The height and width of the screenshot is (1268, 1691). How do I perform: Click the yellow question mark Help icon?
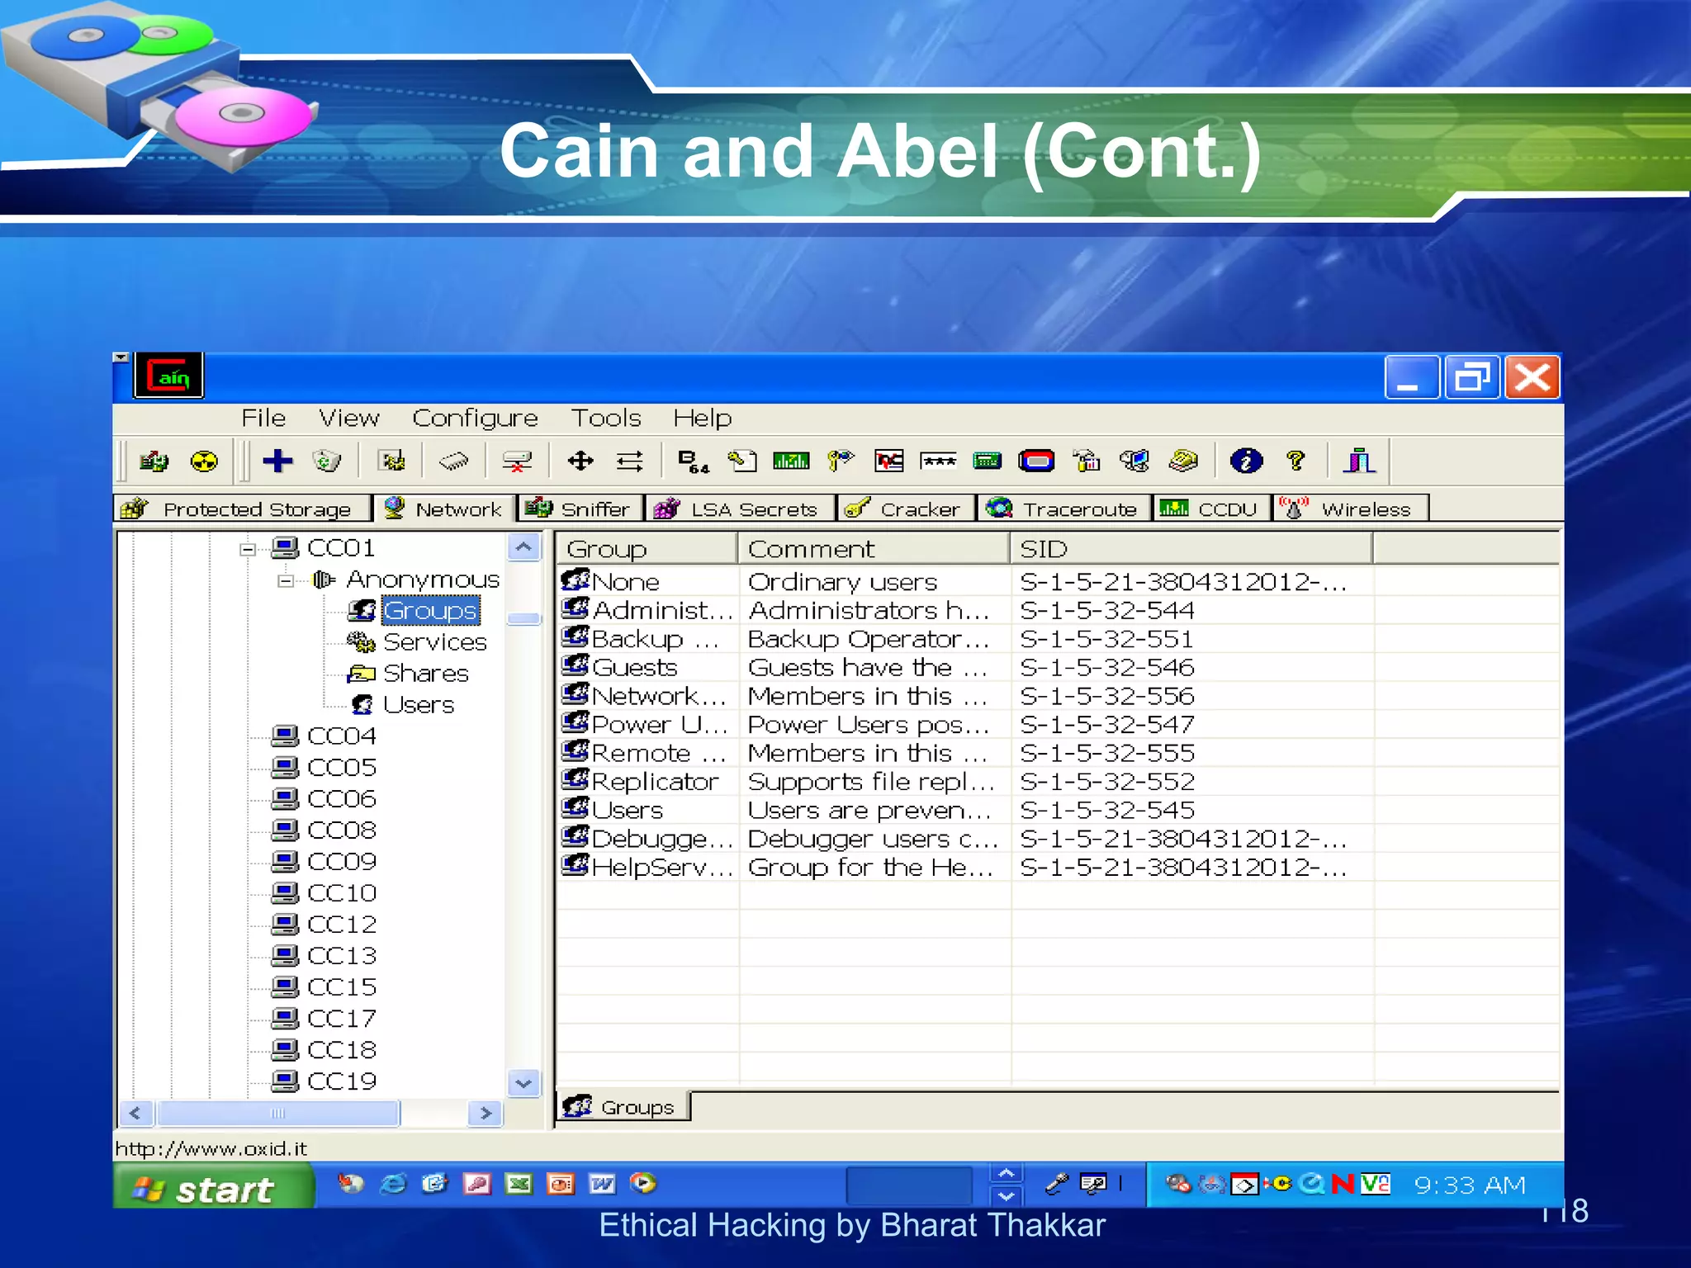click(x=1295, y=461)
